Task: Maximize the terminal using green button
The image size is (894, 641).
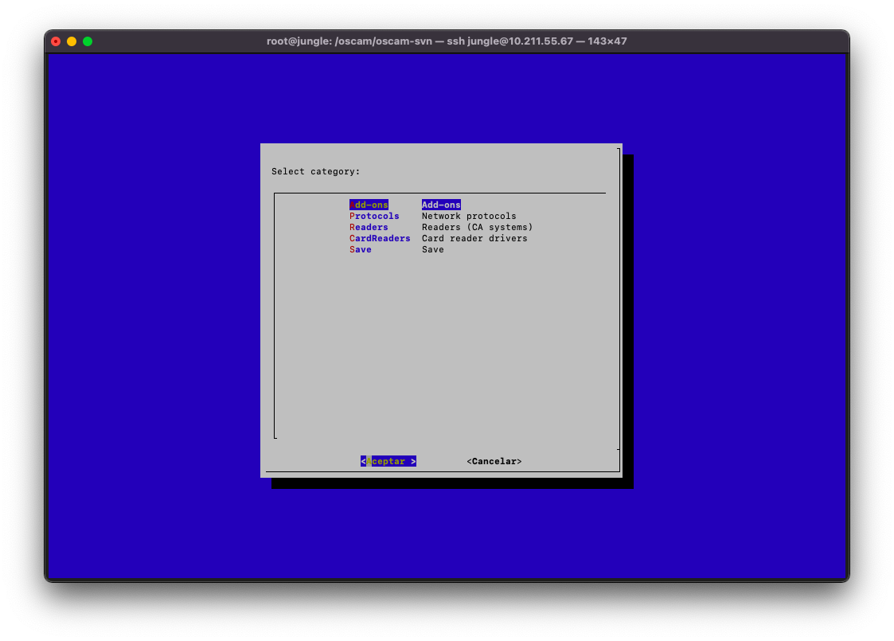Action: tap(88, 41)
